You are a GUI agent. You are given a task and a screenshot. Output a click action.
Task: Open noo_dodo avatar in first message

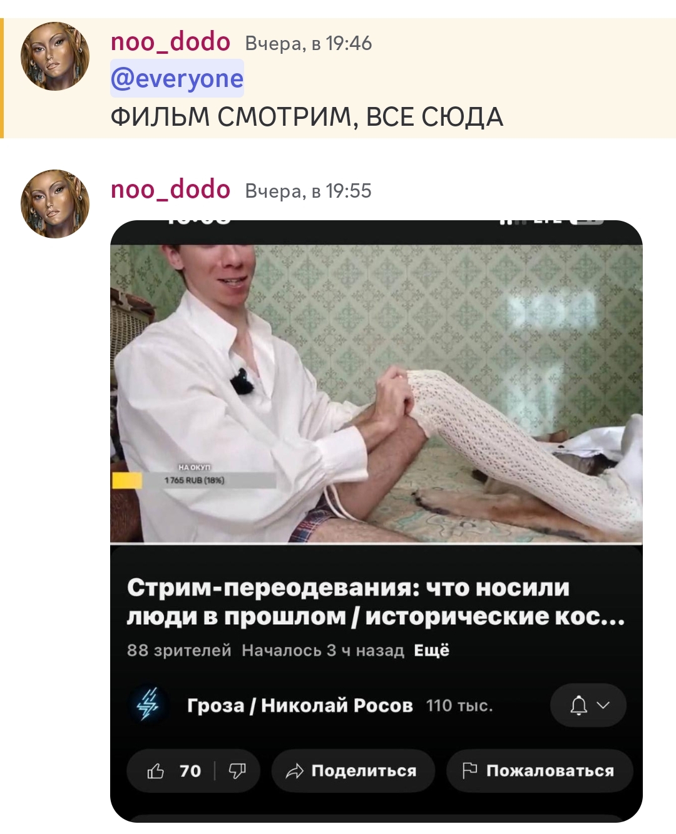click(55, 56)
